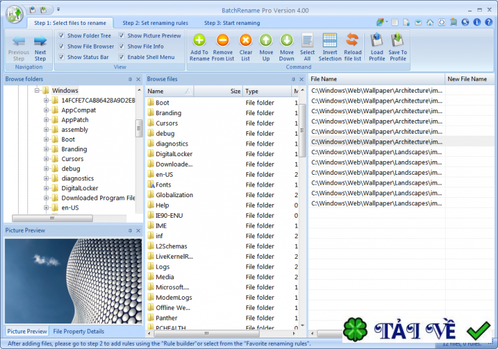
Task: Sort files by Size column header
Action: point(235,91)
